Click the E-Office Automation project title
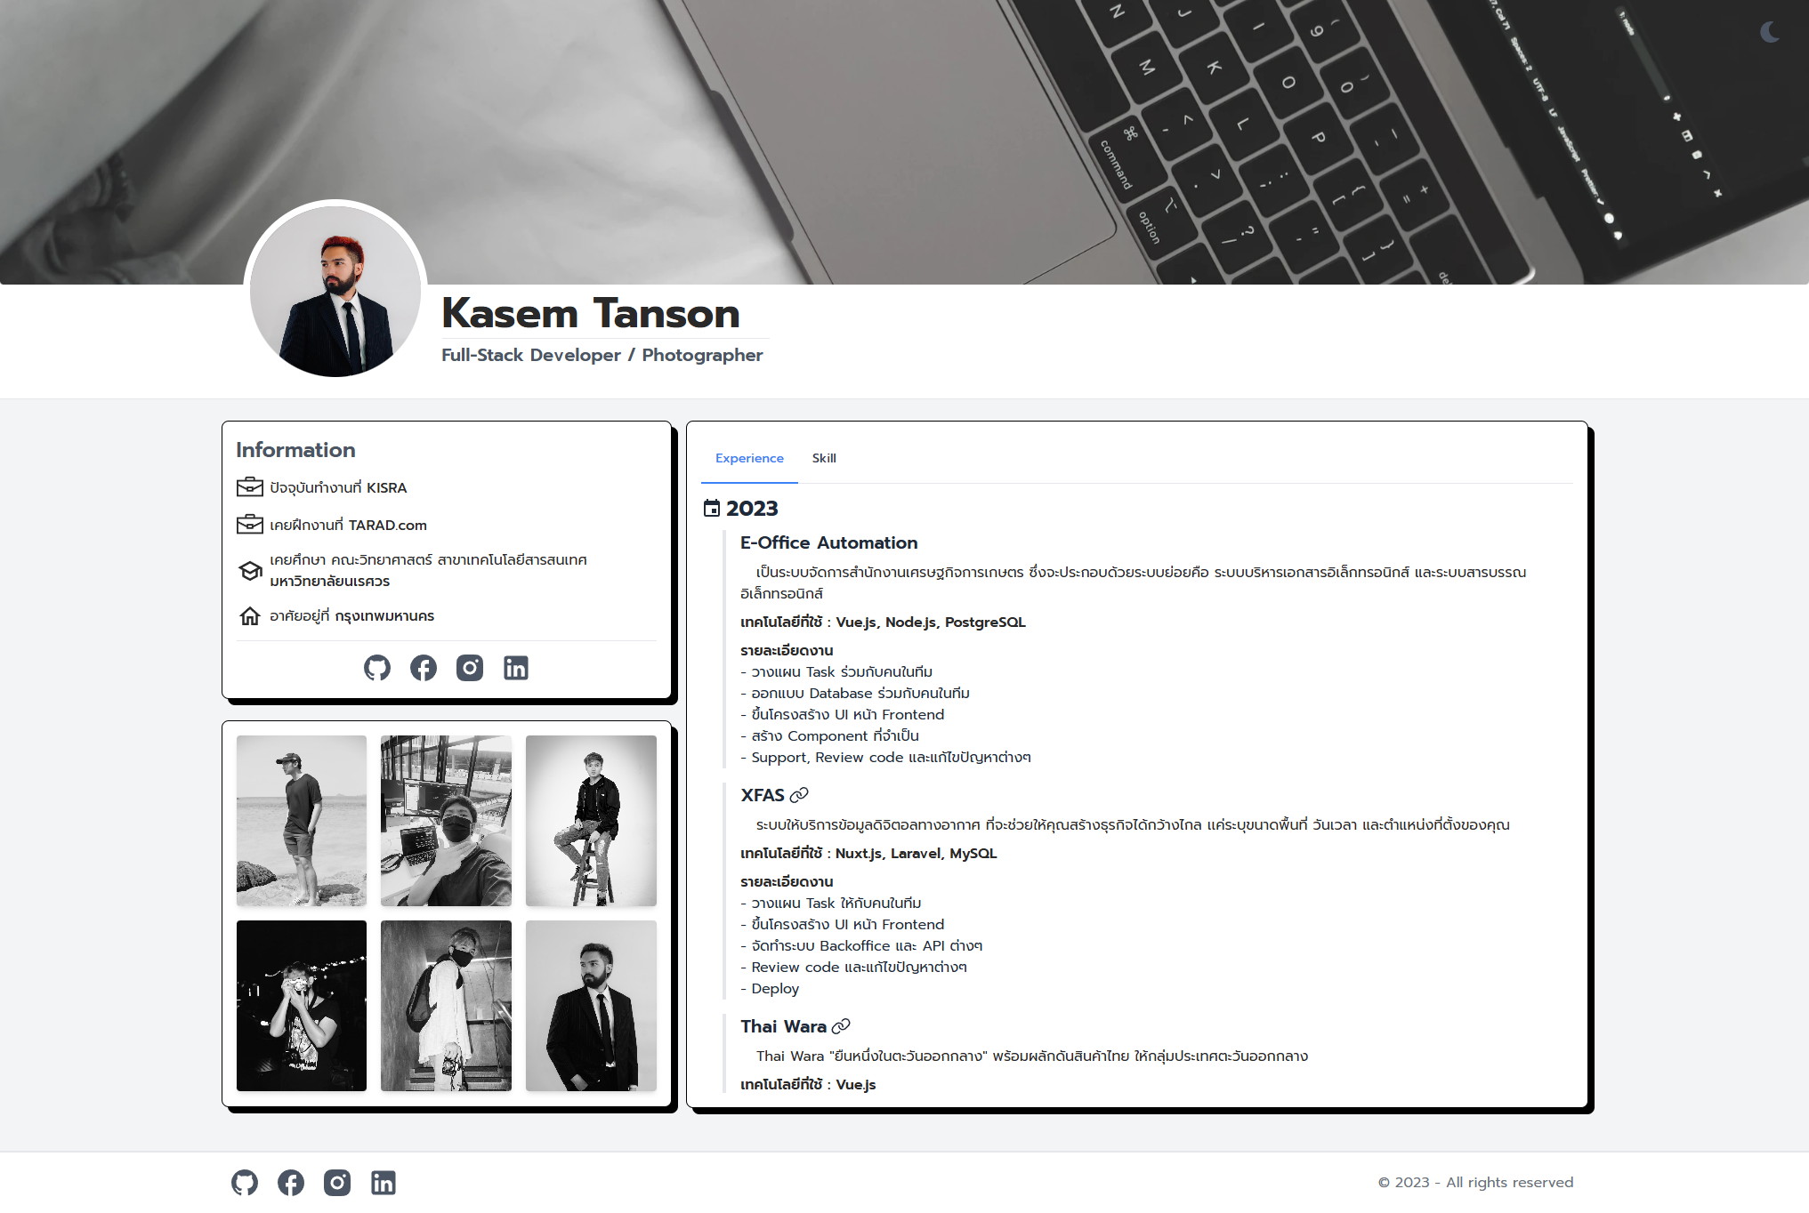This screenshot has width=1809, height=1213. pyautogui.click(x=829, y=542)
